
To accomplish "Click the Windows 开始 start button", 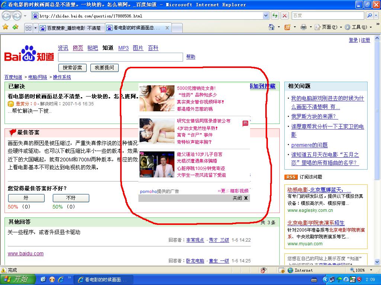I will click(17, 279).
